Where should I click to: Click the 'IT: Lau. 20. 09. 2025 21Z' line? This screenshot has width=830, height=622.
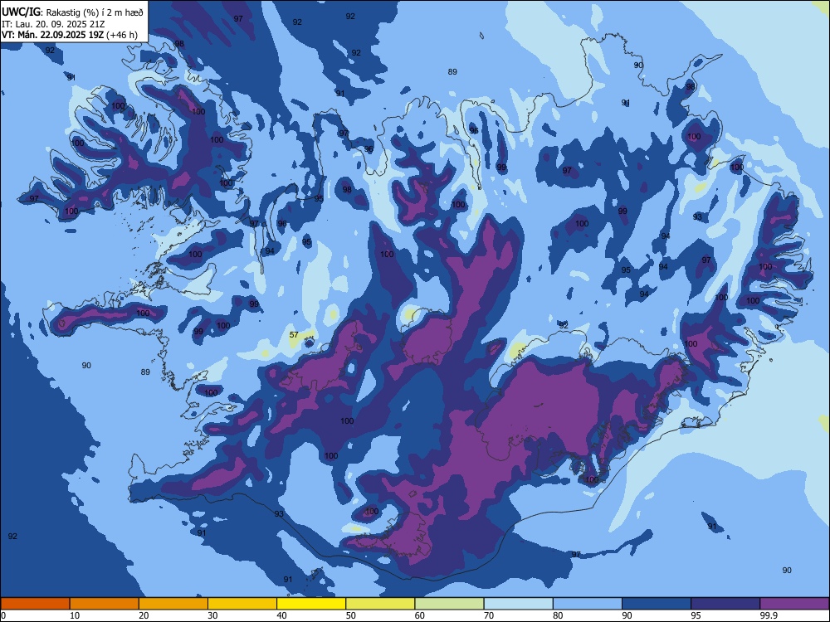pos(53,24)
